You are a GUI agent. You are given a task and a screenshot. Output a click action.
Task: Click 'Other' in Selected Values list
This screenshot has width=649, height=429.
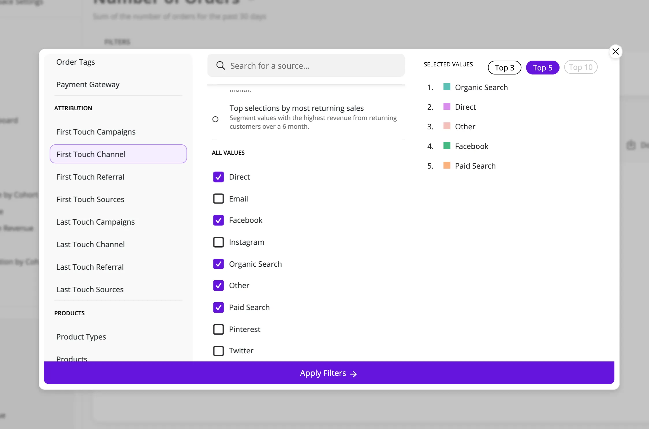465,126
